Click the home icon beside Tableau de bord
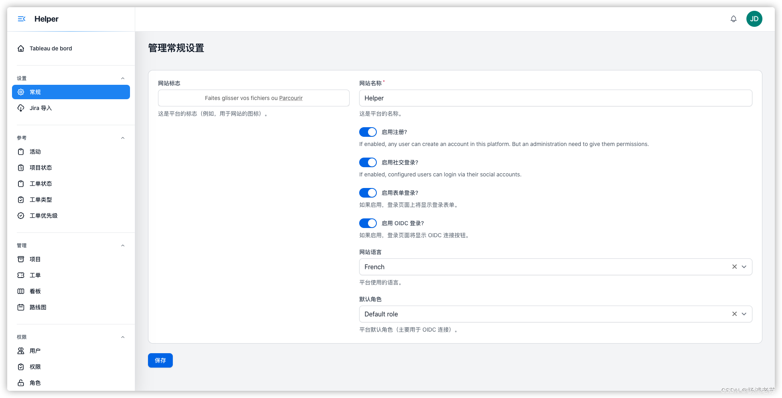 point(21,48)
